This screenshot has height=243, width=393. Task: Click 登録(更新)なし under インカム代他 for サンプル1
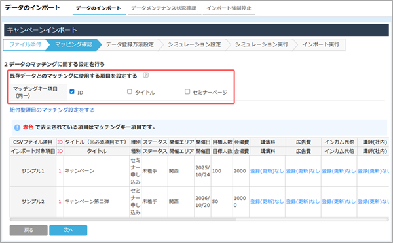point(339,171)
